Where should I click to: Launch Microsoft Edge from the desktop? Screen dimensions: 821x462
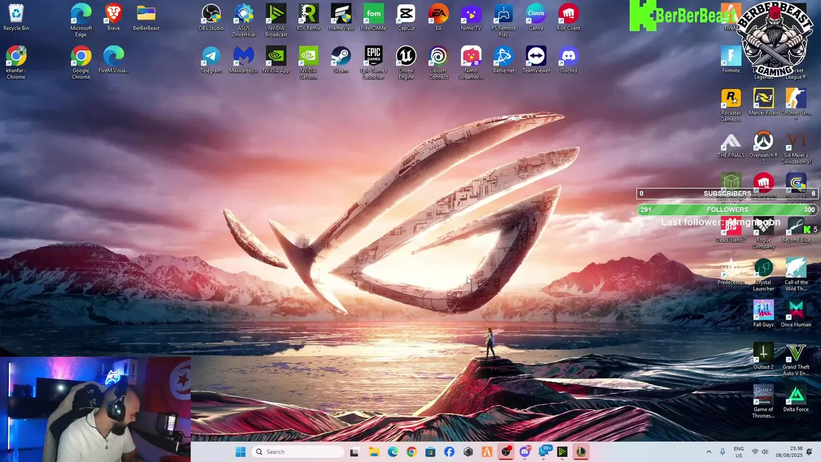click(81, 21)
